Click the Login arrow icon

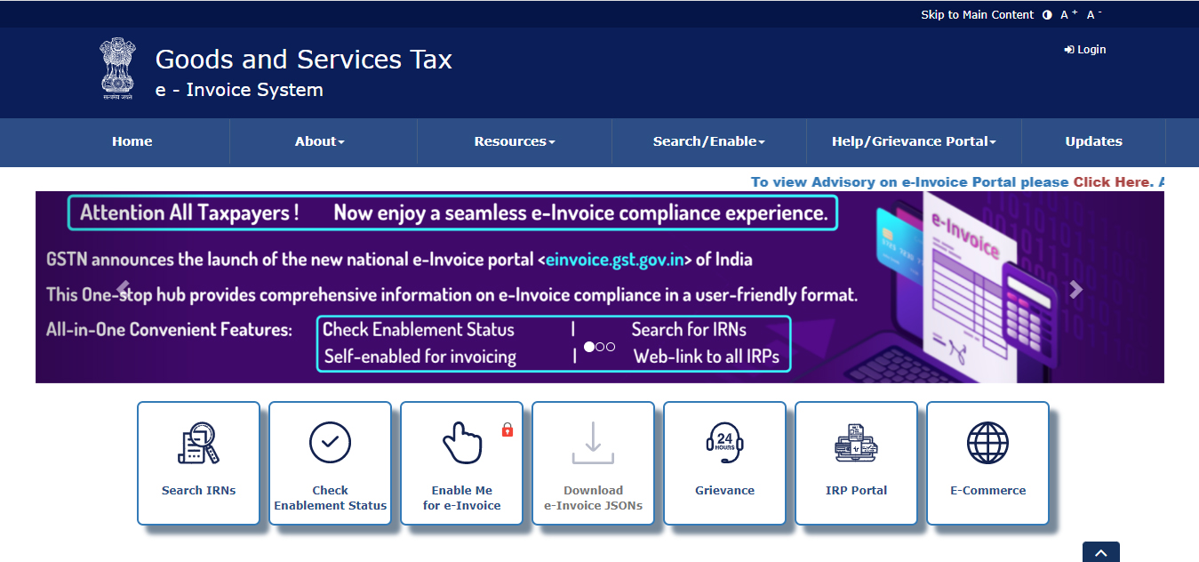point(1067,49)
